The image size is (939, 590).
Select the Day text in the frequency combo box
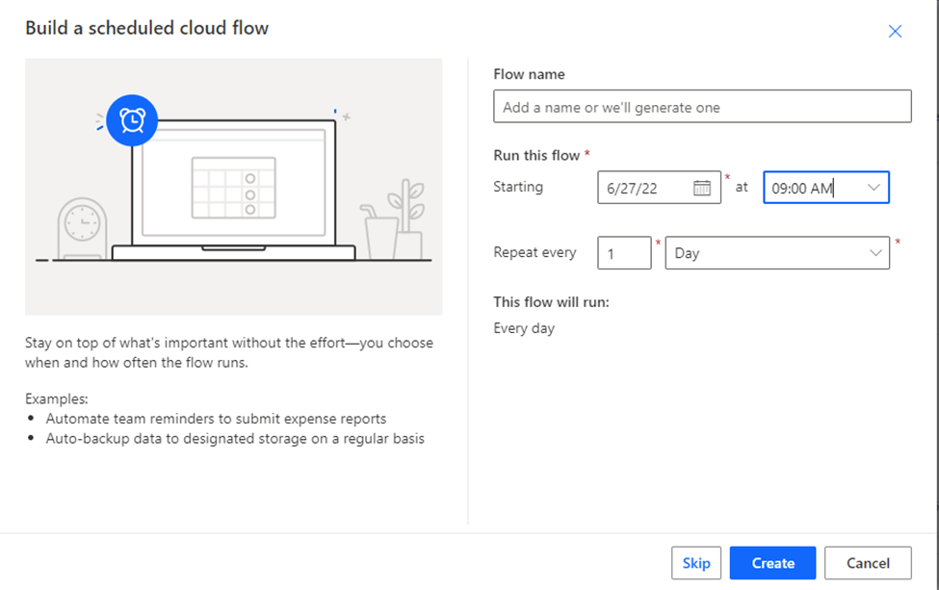[x=687, y=253]
